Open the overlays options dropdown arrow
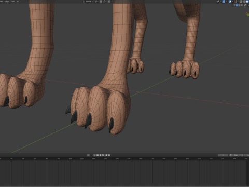The width and height of the screenshot is (249, 187). [233, 2]
